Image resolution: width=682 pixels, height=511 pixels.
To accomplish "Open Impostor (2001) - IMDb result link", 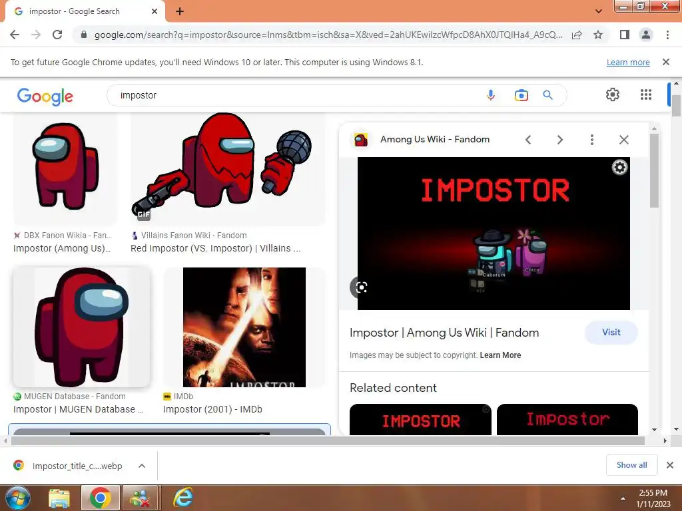I will click(x=212, y=409).
